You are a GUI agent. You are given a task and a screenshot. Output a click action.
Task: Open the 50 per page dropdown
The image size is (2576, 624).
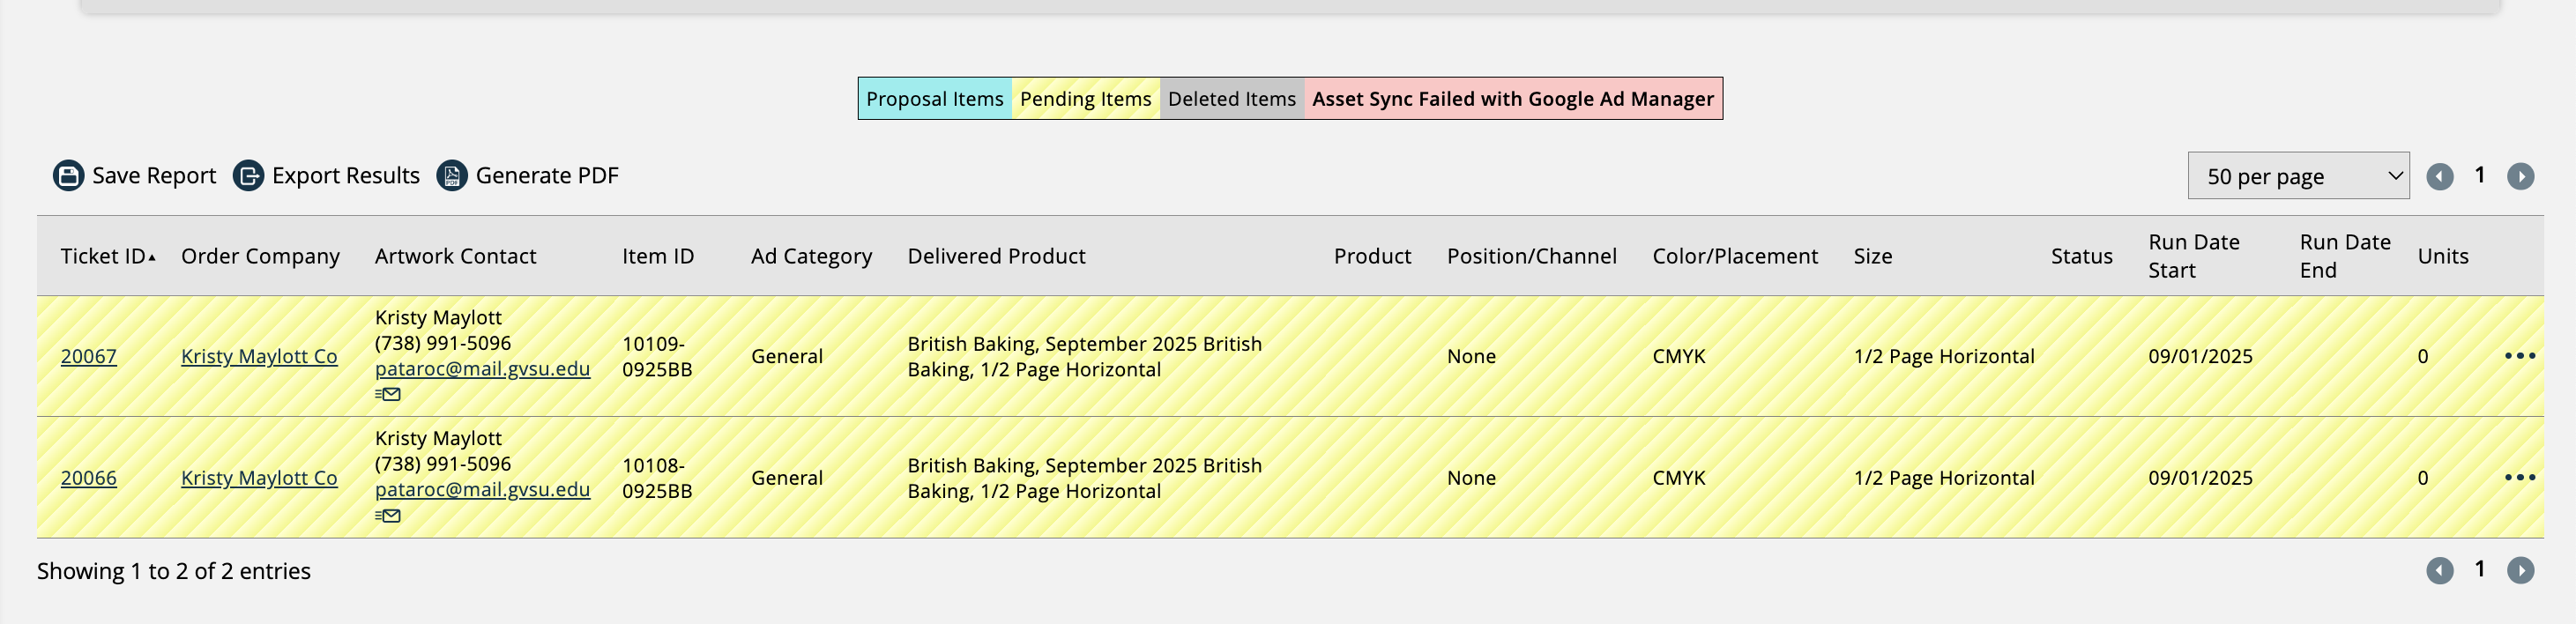pyautogui.click(x=2297, y=176)
